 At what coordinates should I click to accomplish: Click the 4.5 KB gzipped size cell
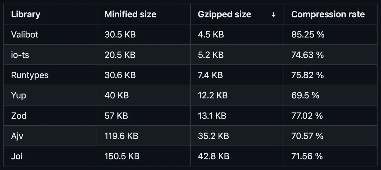[x=211, y=35]
